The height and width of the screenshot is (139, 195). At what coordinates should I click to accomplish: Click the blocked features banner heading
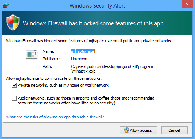coord(93,23)
